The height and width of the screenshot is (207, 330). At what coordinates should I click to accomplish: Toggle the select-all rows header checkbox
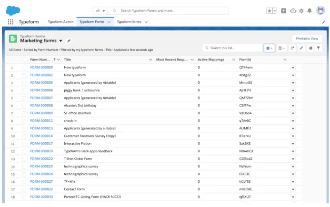pos(24,60)
